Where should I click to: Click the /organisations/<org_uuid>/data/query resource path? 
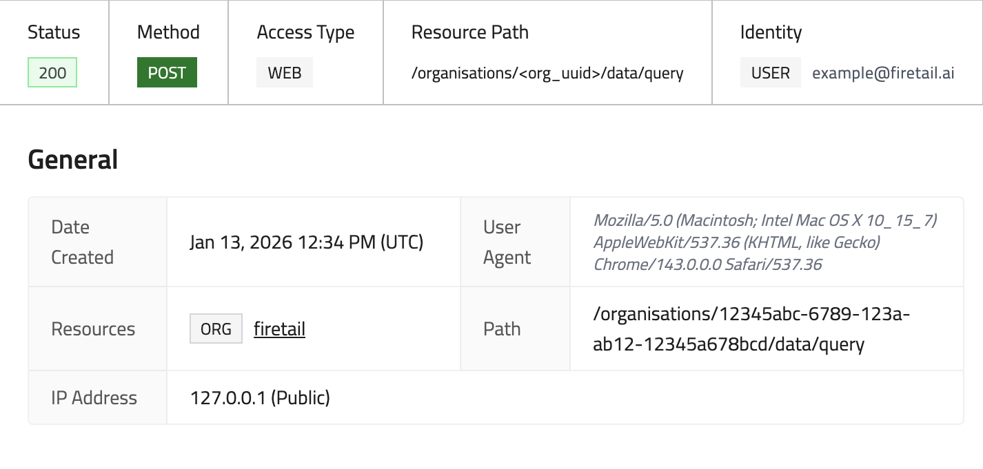pyautogui.click(x=547, y=73)
